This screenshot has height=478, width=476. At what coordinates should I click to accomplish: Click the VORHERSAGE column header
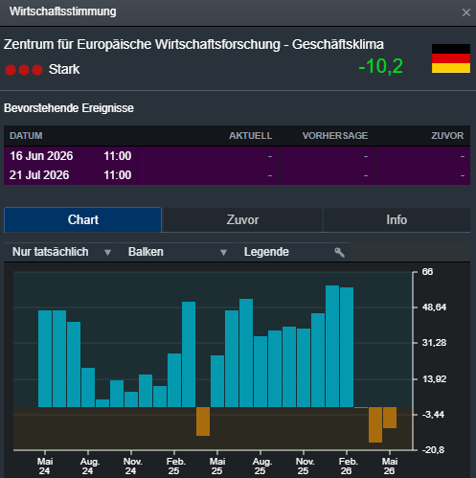coord(335,136)
